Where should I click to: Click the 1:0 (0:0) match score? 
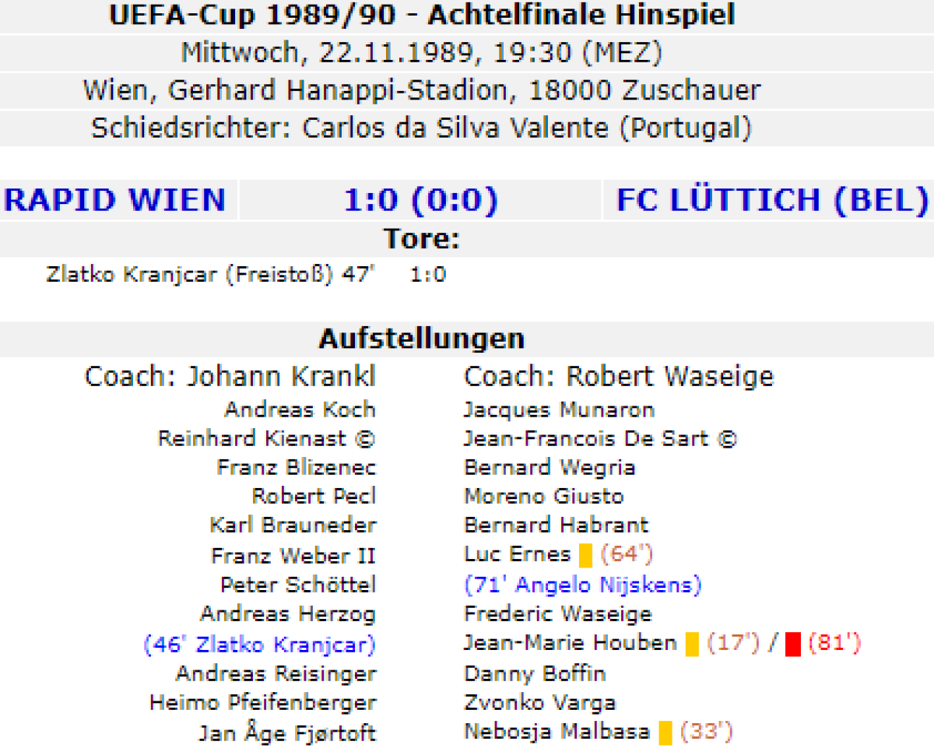point(421,200)
